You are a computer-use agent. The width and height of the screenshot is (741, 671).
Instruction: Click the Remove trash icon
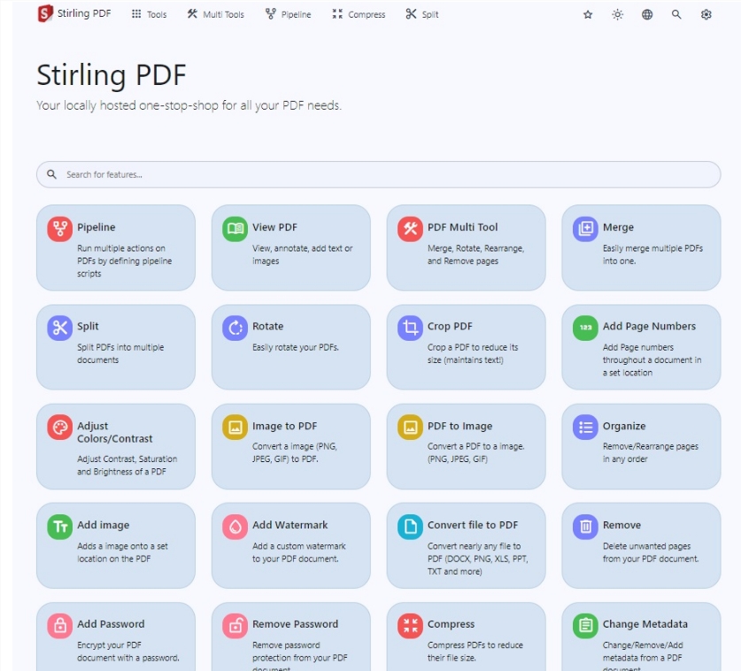[585, 527]
